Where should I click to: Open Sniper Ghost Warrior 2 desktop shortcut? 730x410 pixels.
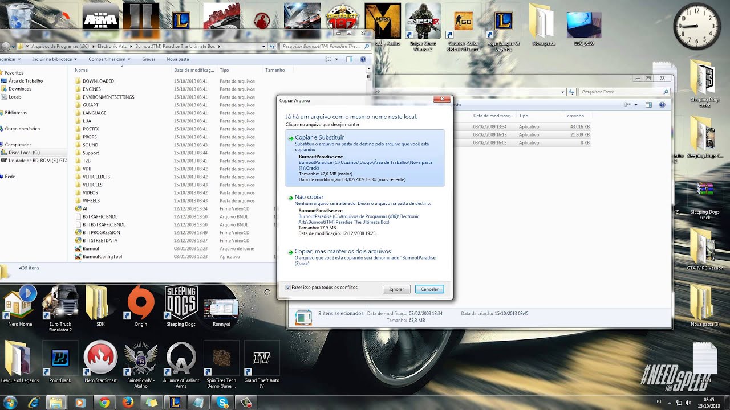click(422, 26)
